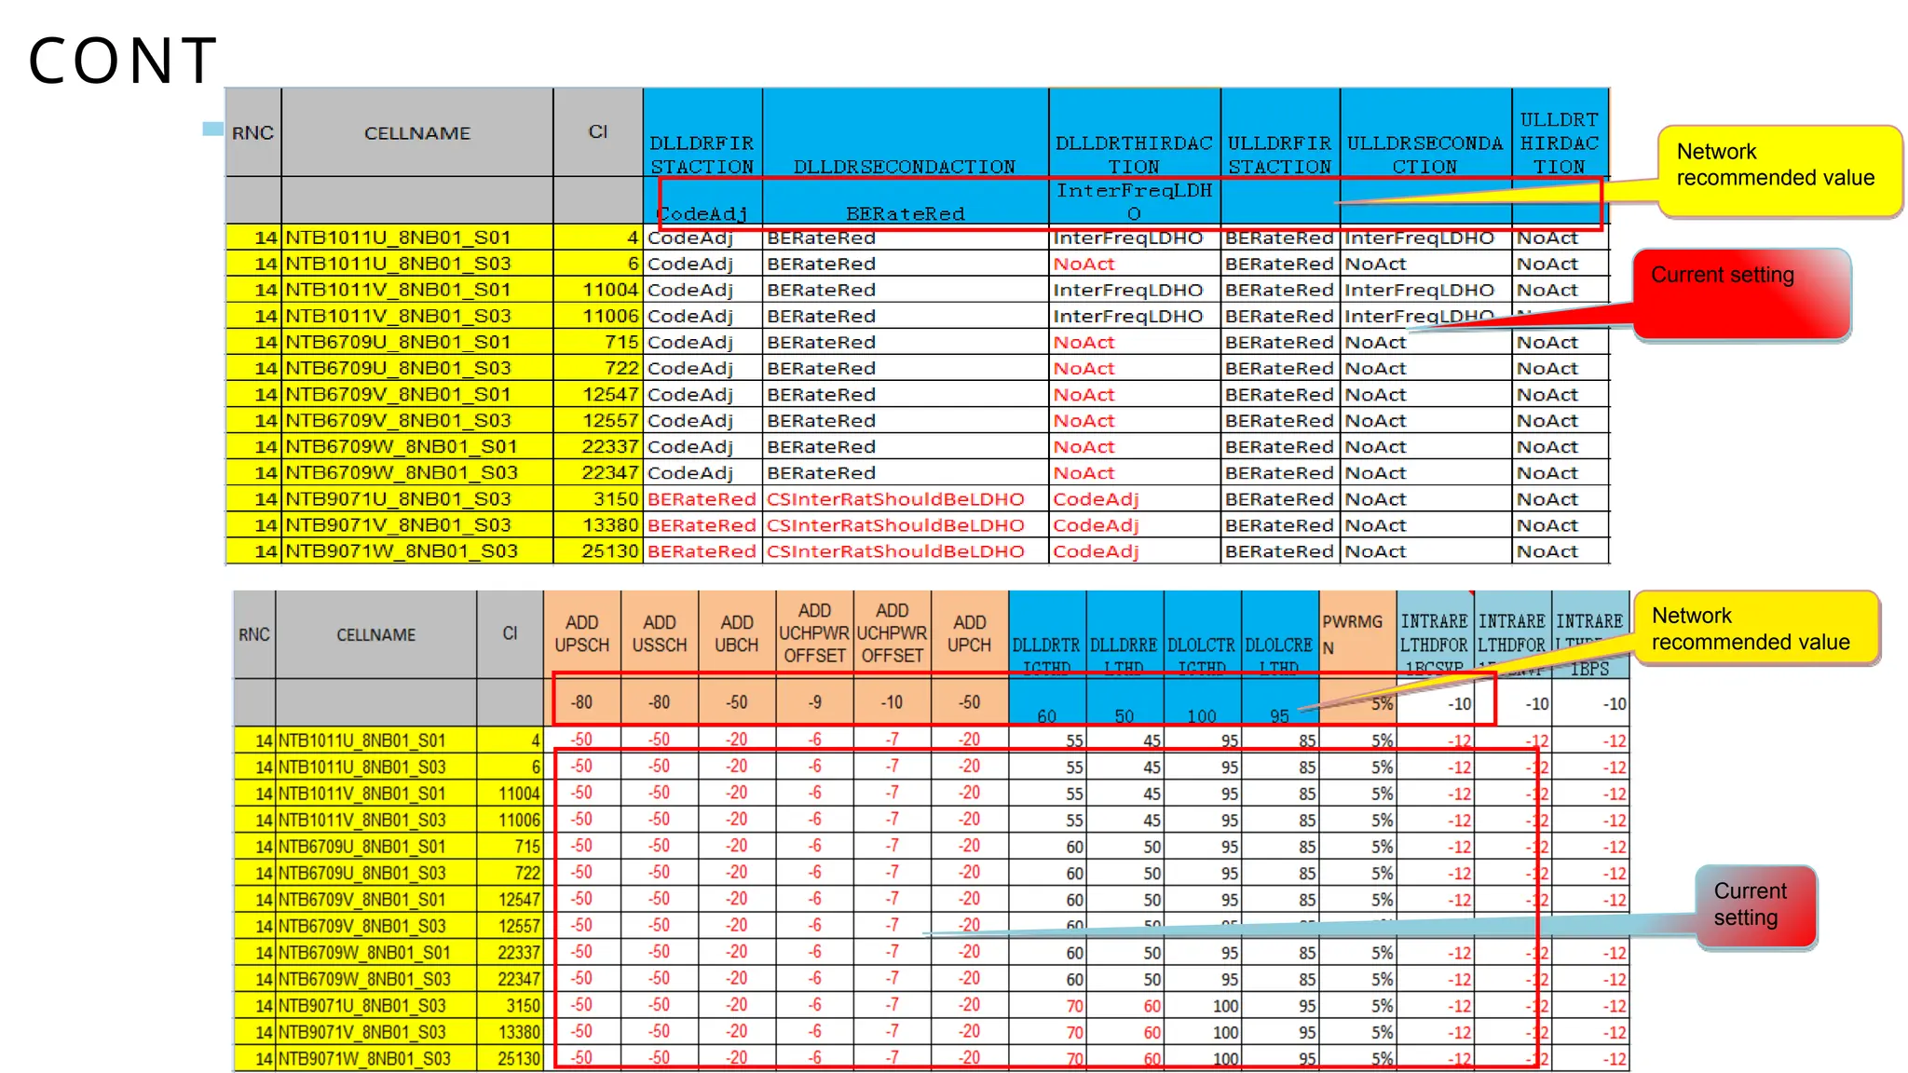1908x1073 pixels.
Task: Click CI value 12547 in upper table
Action: click(x=610, y=394)
